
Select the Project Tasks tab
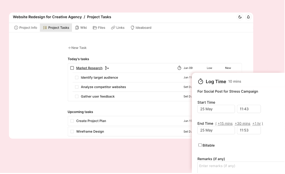click(x=56, y=28)
